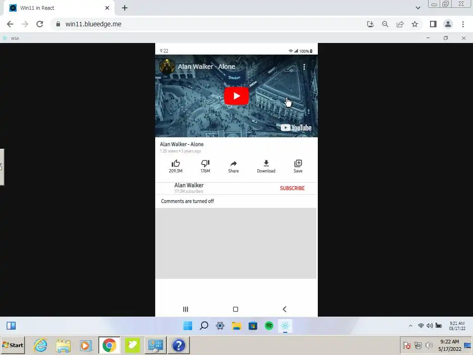Click green bird app in taskbar

pos(133,345)
